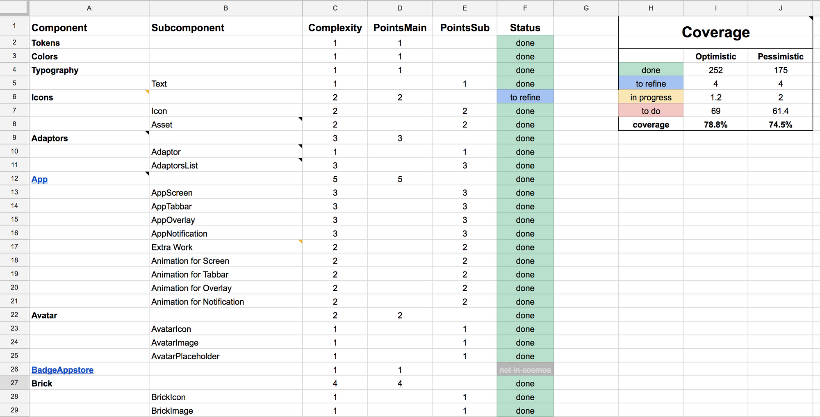Select the 'Typography' component cell

coord(89,70)
